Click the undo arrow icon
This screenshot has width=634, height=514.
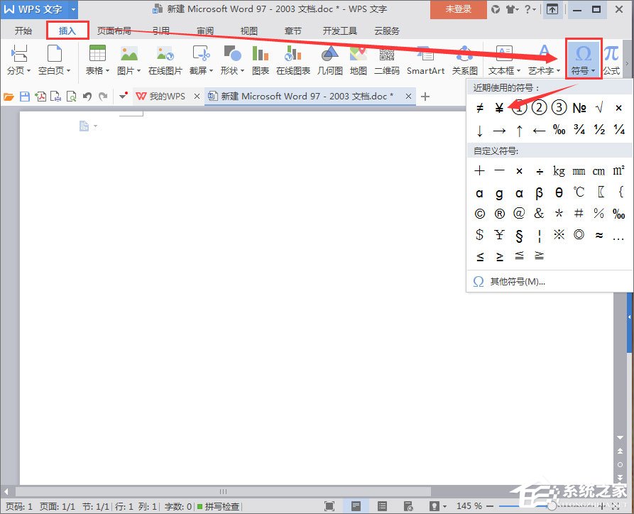[87, 97]
